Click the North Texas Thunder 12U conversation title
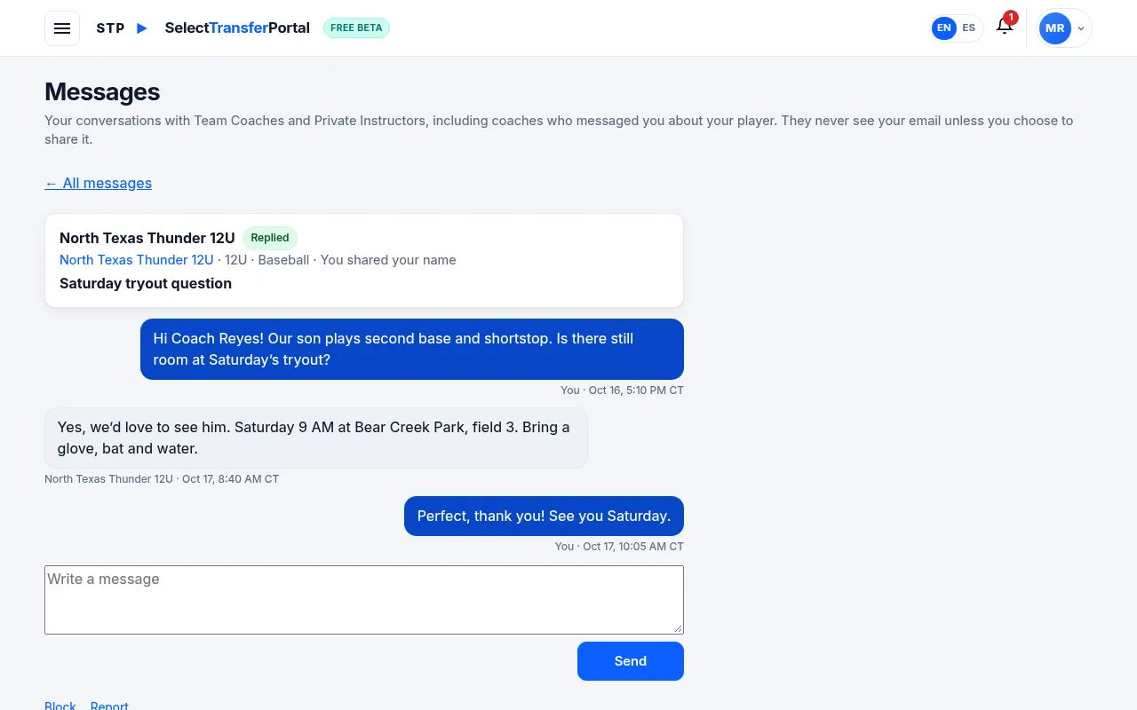This screenshot has height=710, width=1137. pos(147,238)
